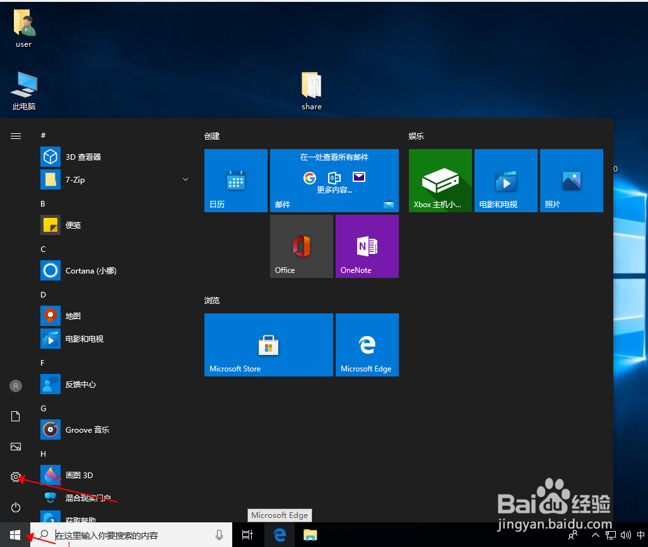648x547 pixels.
Task: Jump to letter C section header
Action: tap(43, 249)
